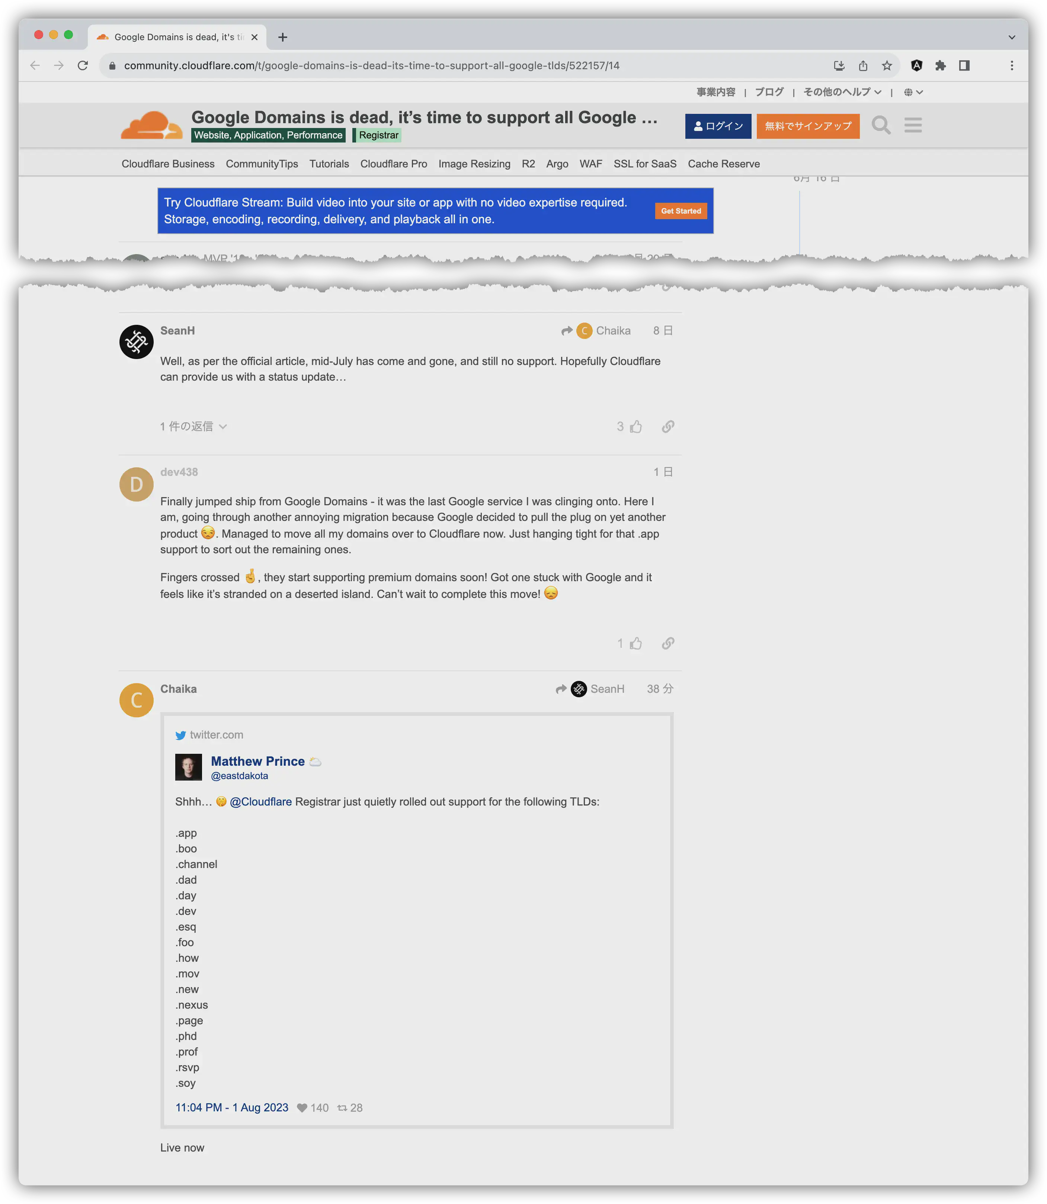Click the Get Started link in Cloudflare Stream banner

coord(679,210)
